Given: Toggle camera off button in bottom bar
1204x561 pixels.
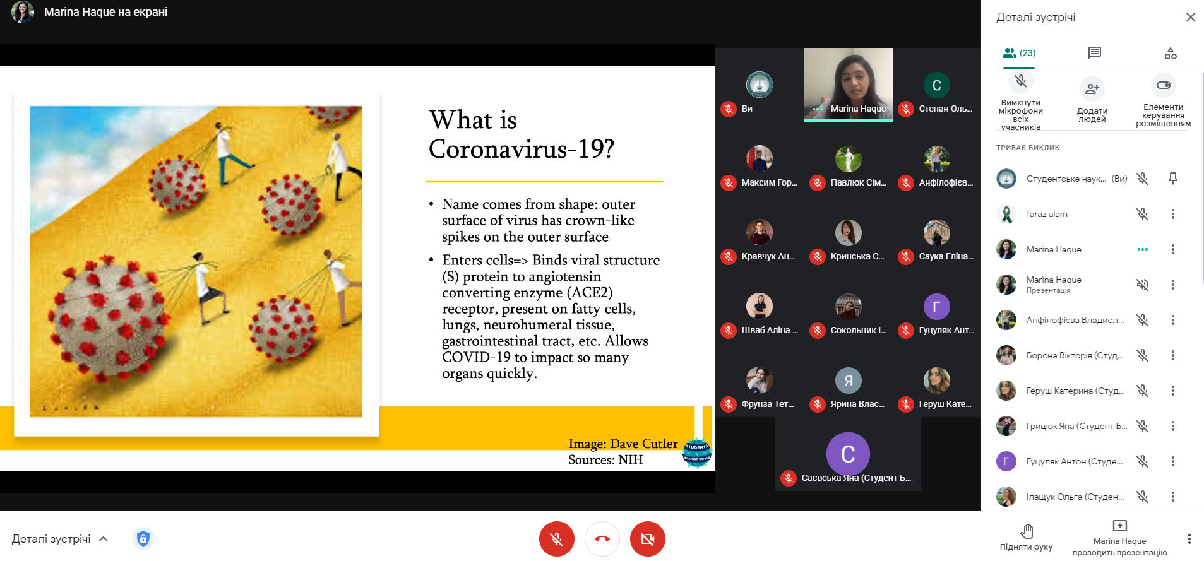Looking at the screenshot, I should click(x=647, y=539).
